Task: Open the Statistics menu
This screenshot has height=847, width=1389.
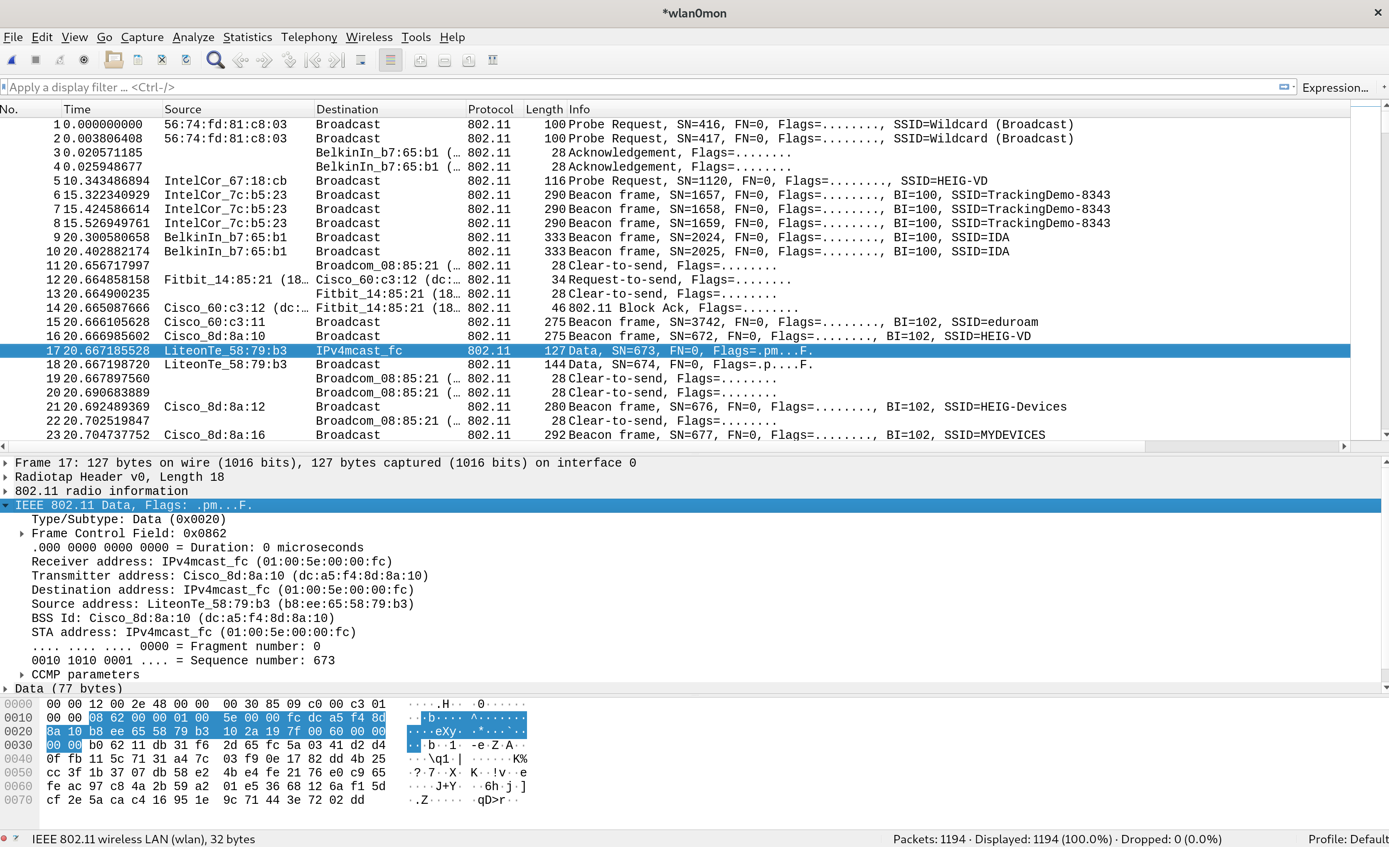Action: point(247,37)
